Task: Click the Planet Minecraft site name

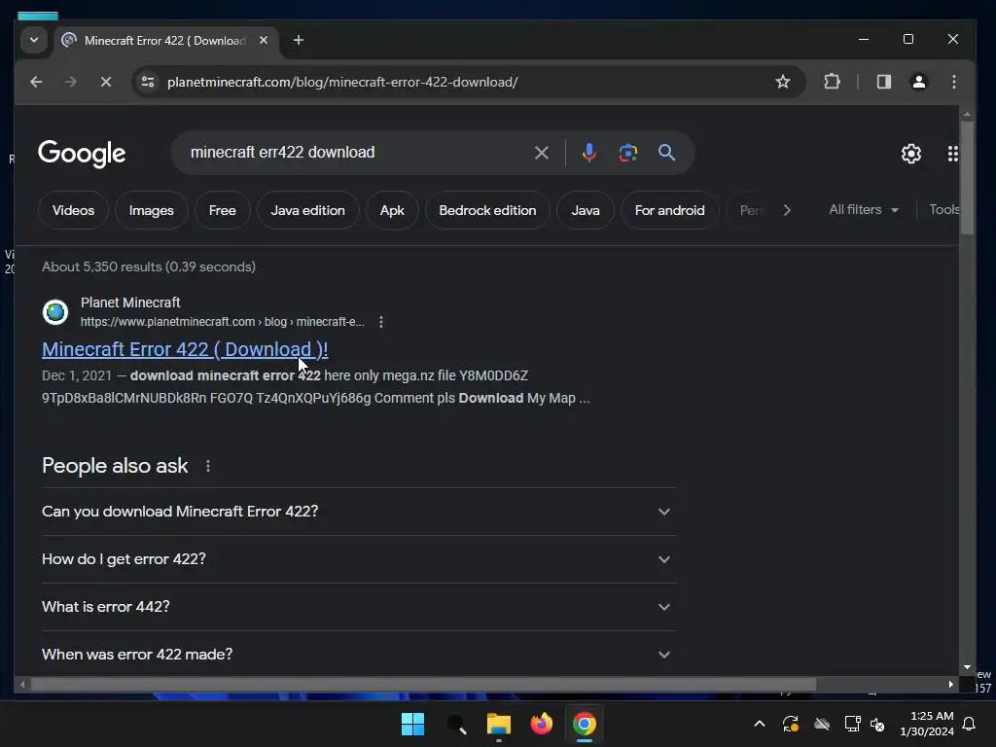Action: [x=130, y=302]
